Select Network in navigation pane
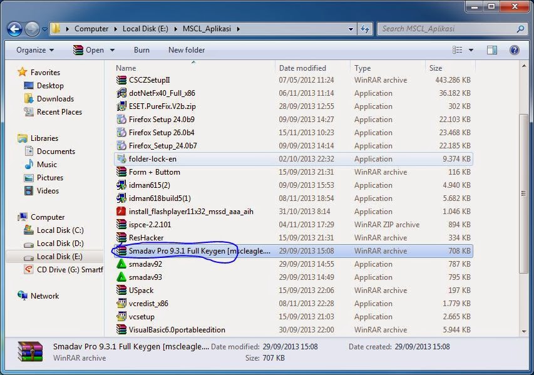Viewport: 534px width, 375px height. (44, 296)
